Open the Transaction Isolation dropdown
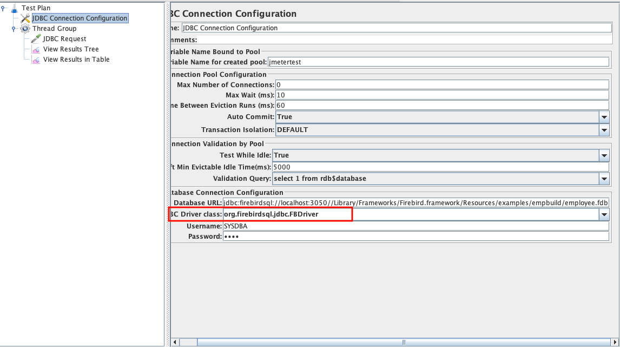The image size is (620, 347). tap(604, 129)
